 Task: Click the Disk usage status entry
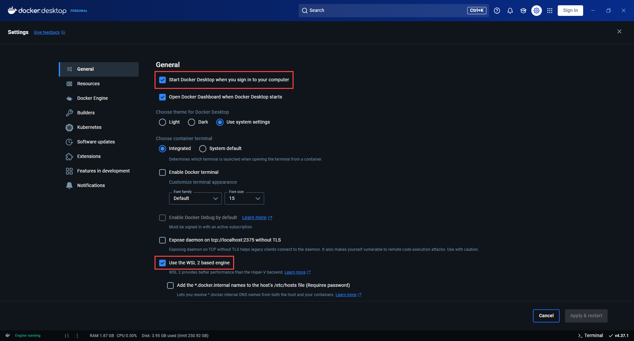(x=175, y=336)
